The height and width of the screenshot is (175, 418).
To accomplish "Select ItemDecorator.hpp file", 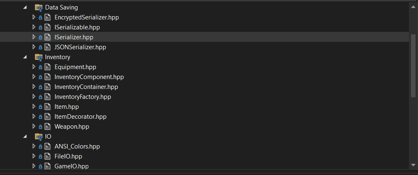I will (80, 117).
